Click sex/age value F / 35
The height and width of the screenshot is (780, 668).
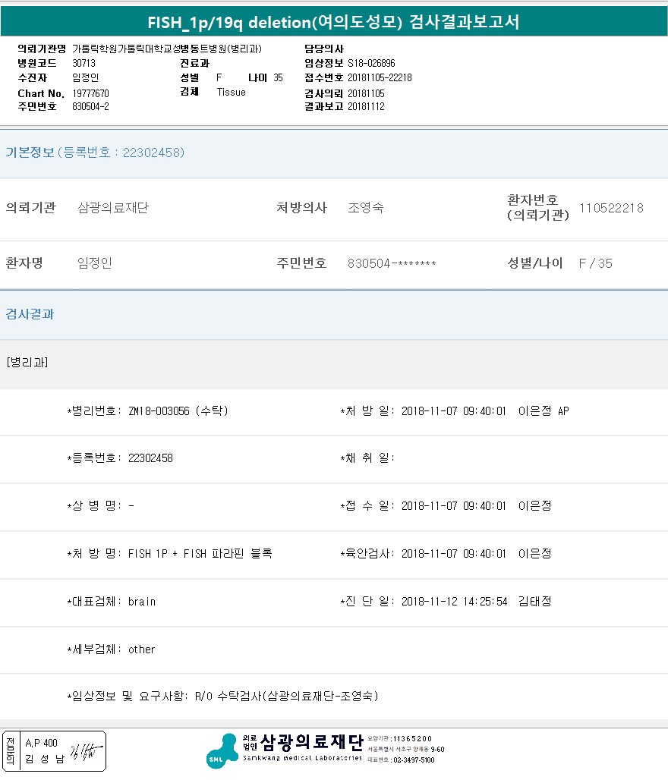(x=595, y=263)
